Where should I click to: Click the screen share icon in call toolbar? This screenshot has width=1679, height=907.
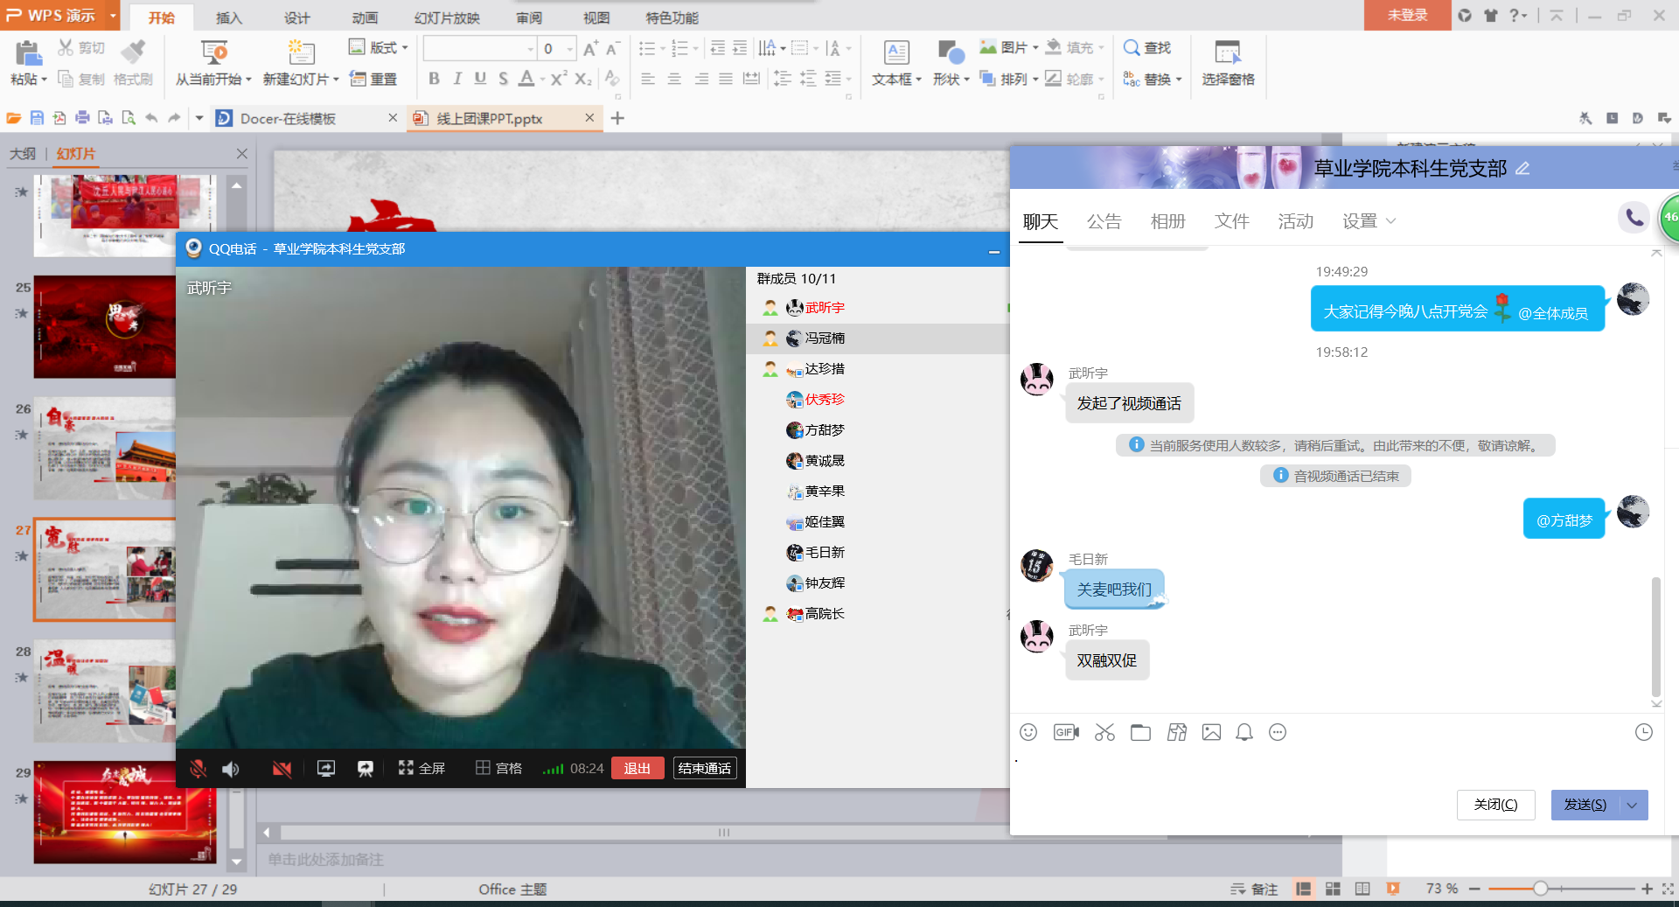(x=325, y=769)
